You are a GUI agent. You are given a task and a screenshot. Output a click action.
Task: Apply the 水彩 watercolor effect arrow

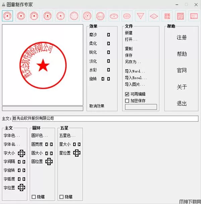pos(109,70)
